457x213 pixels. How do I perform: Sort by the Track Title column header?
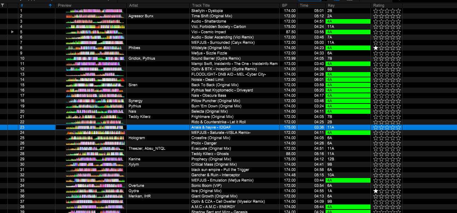[x=201, y=6]
